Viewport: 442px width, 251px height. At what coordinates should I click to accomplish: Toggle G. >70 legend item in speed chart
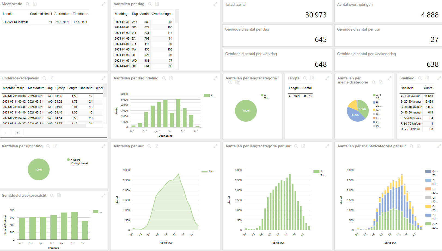[x=432, y=173]
